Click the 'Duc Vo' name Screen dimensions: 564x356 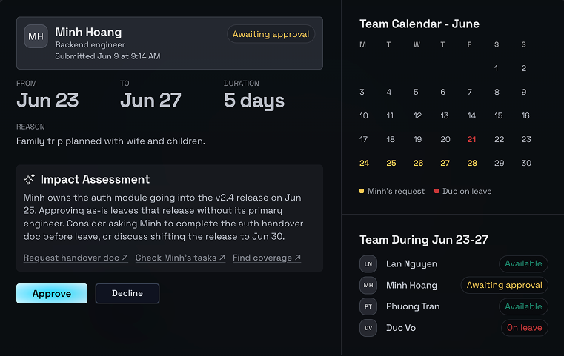coord(401,328)
